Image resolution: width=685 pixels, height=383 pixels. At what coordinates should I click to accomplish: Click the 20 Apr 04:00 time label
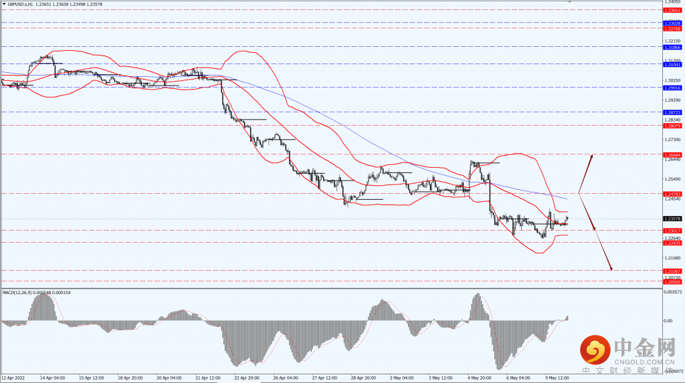[169, 378]
